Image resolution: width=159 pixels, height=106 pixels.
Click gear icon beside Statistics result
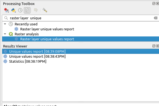[x=5, y=61]
